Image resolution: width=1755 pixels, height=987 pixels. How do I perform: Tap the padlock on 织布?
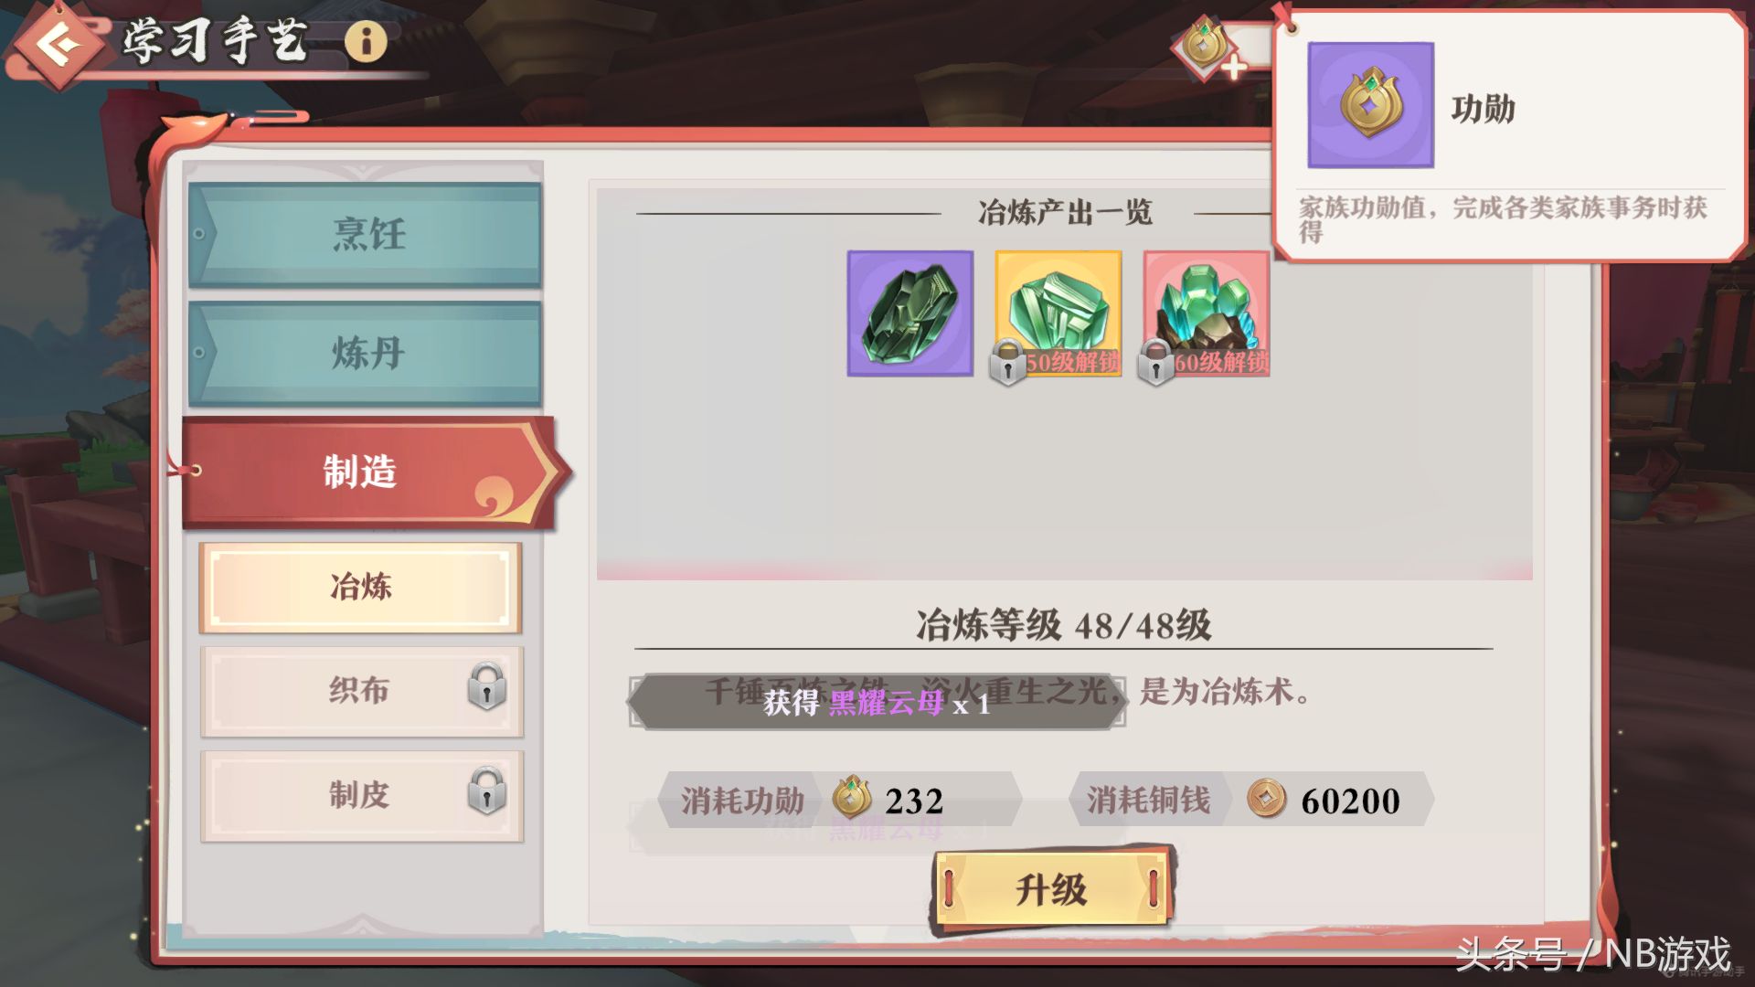coord(486,687)
